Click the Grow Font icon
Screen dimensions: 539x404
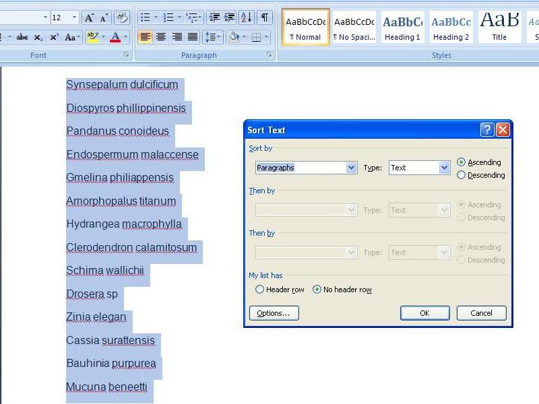(88, 16)
